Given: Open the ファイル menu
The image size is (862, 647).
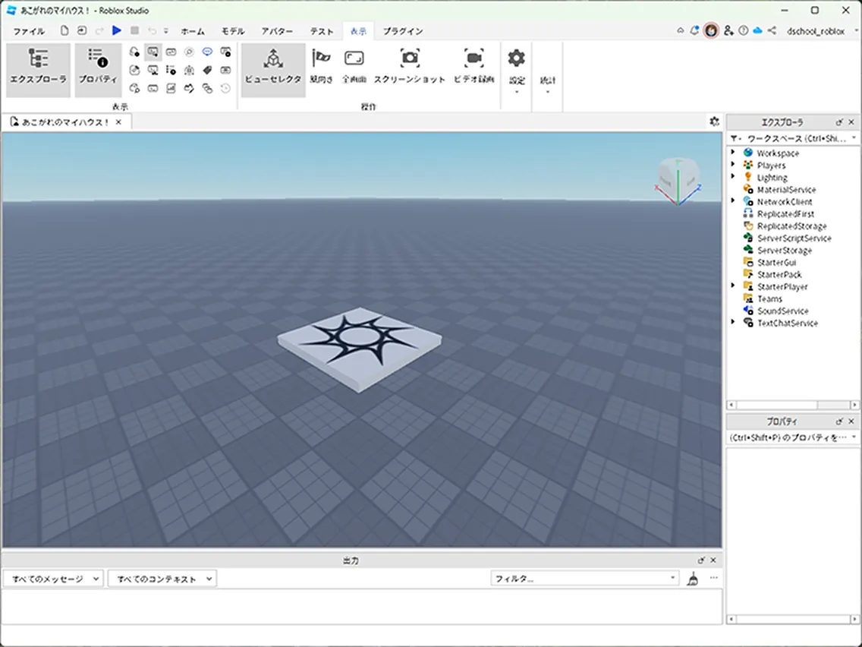Looking at the screenshot, I should tap(29, 31).
